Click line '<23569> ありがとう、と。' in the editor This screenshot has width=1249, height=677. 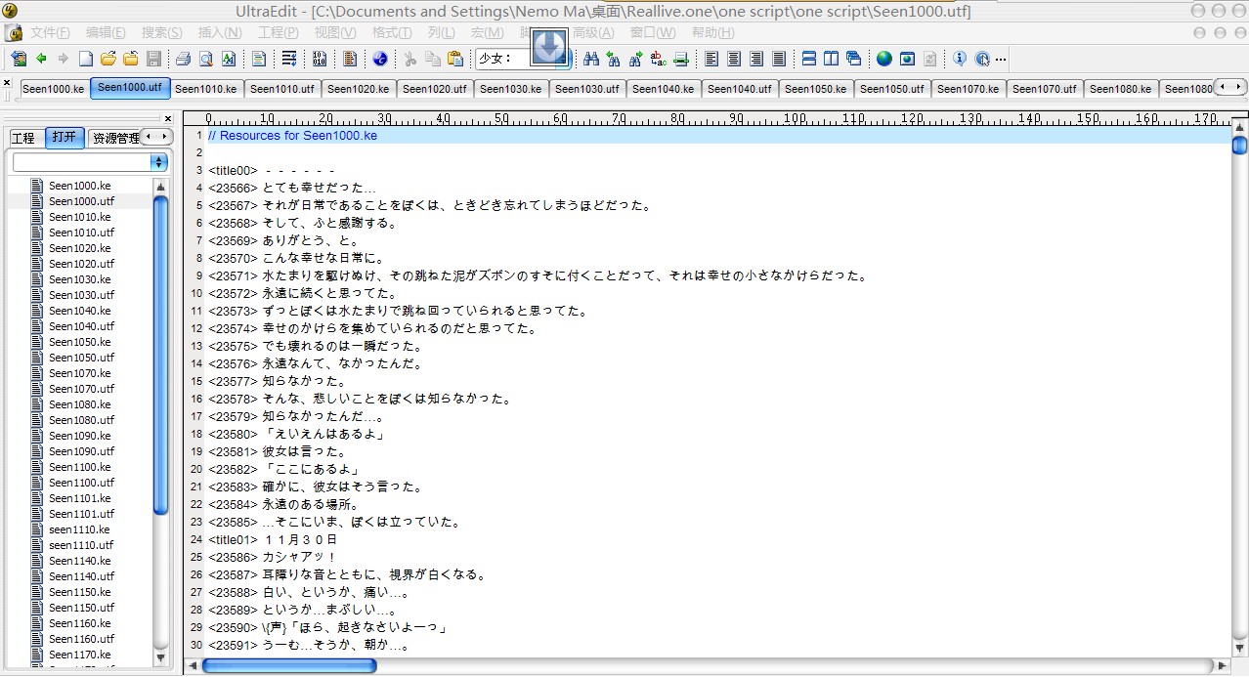(284, 240)
